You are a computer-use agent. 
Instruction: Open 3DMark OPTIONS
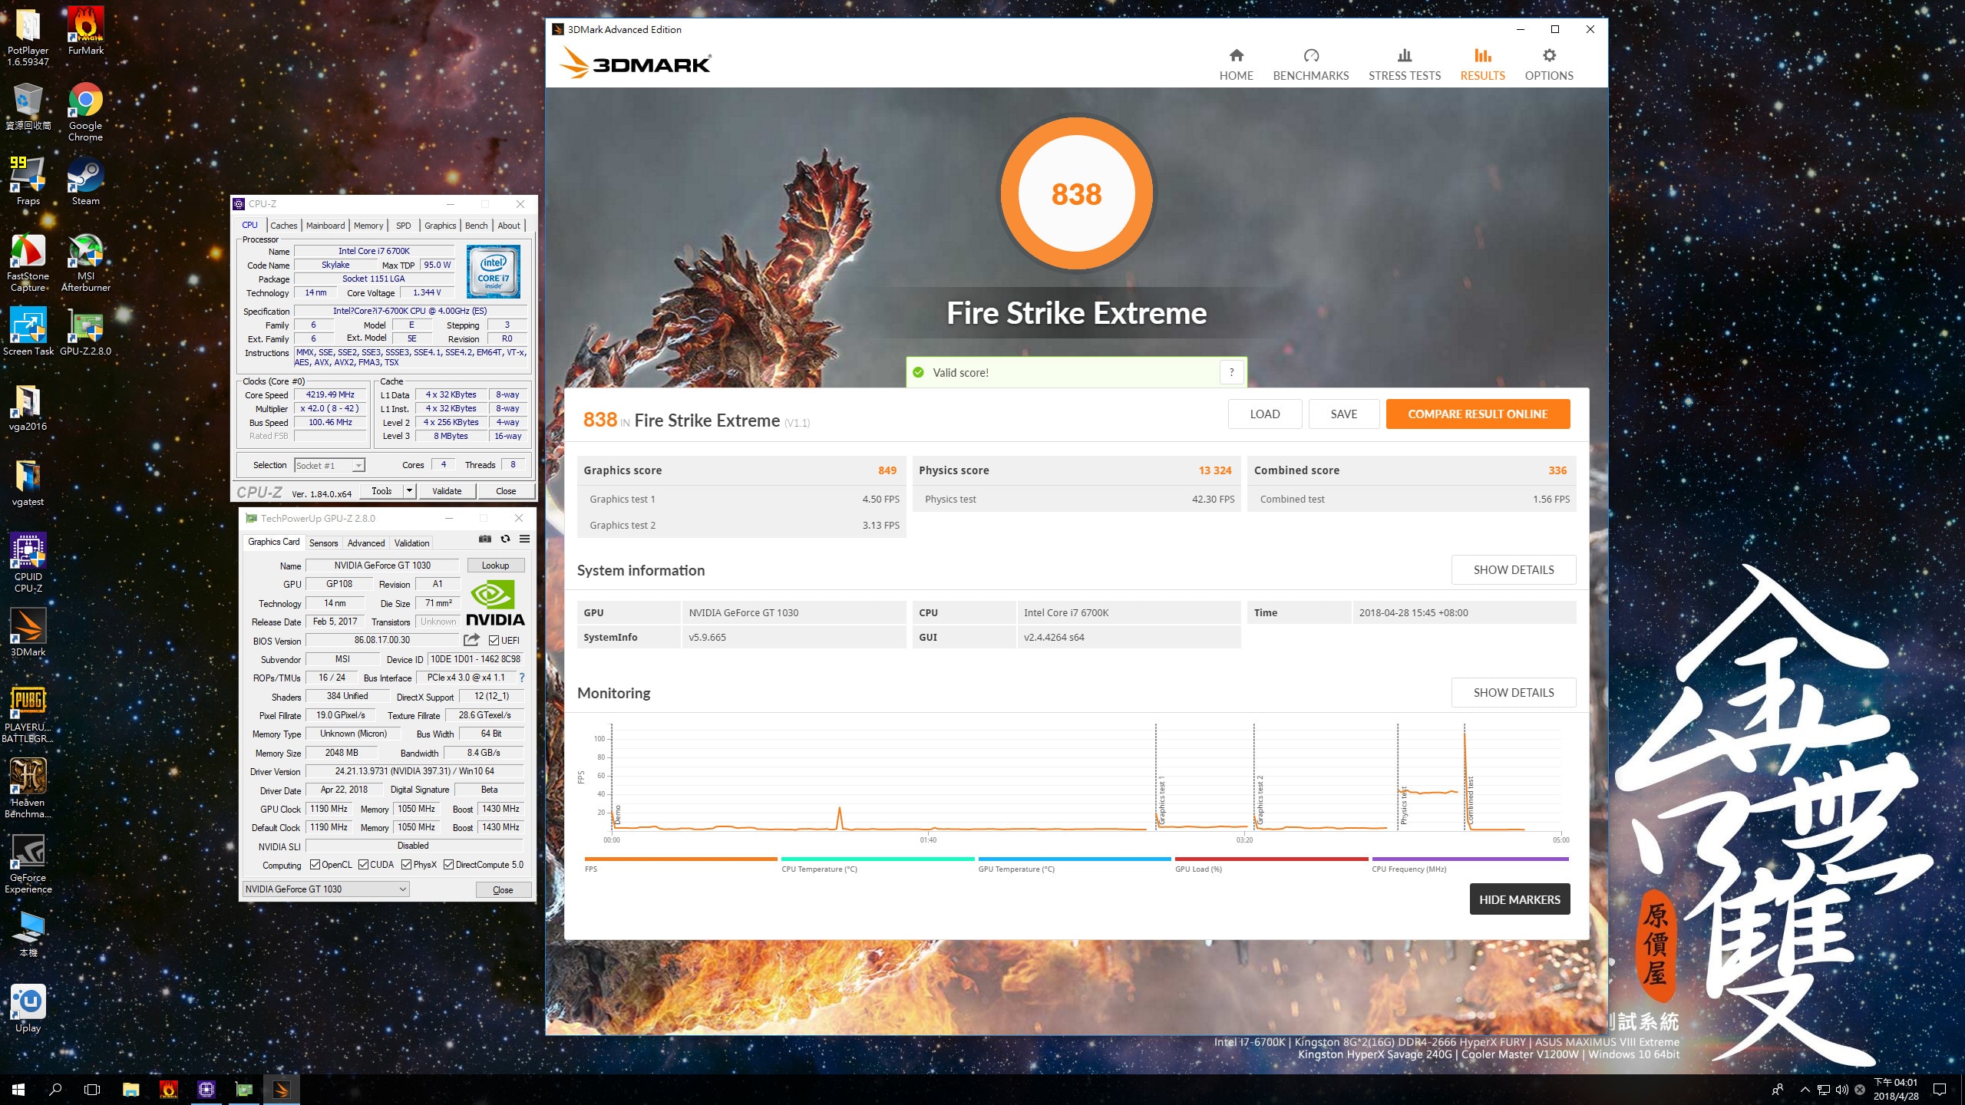1549,64
